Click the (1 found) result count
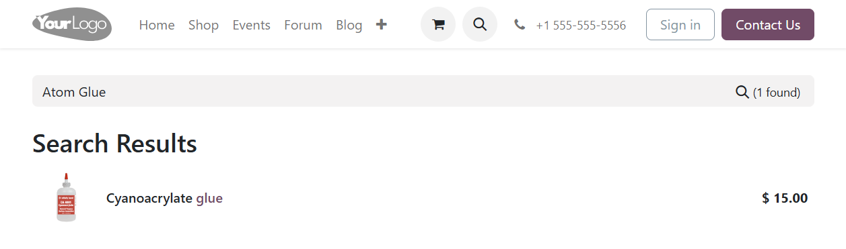The height and width of the screenshot is (249, 846). (777, 93)
